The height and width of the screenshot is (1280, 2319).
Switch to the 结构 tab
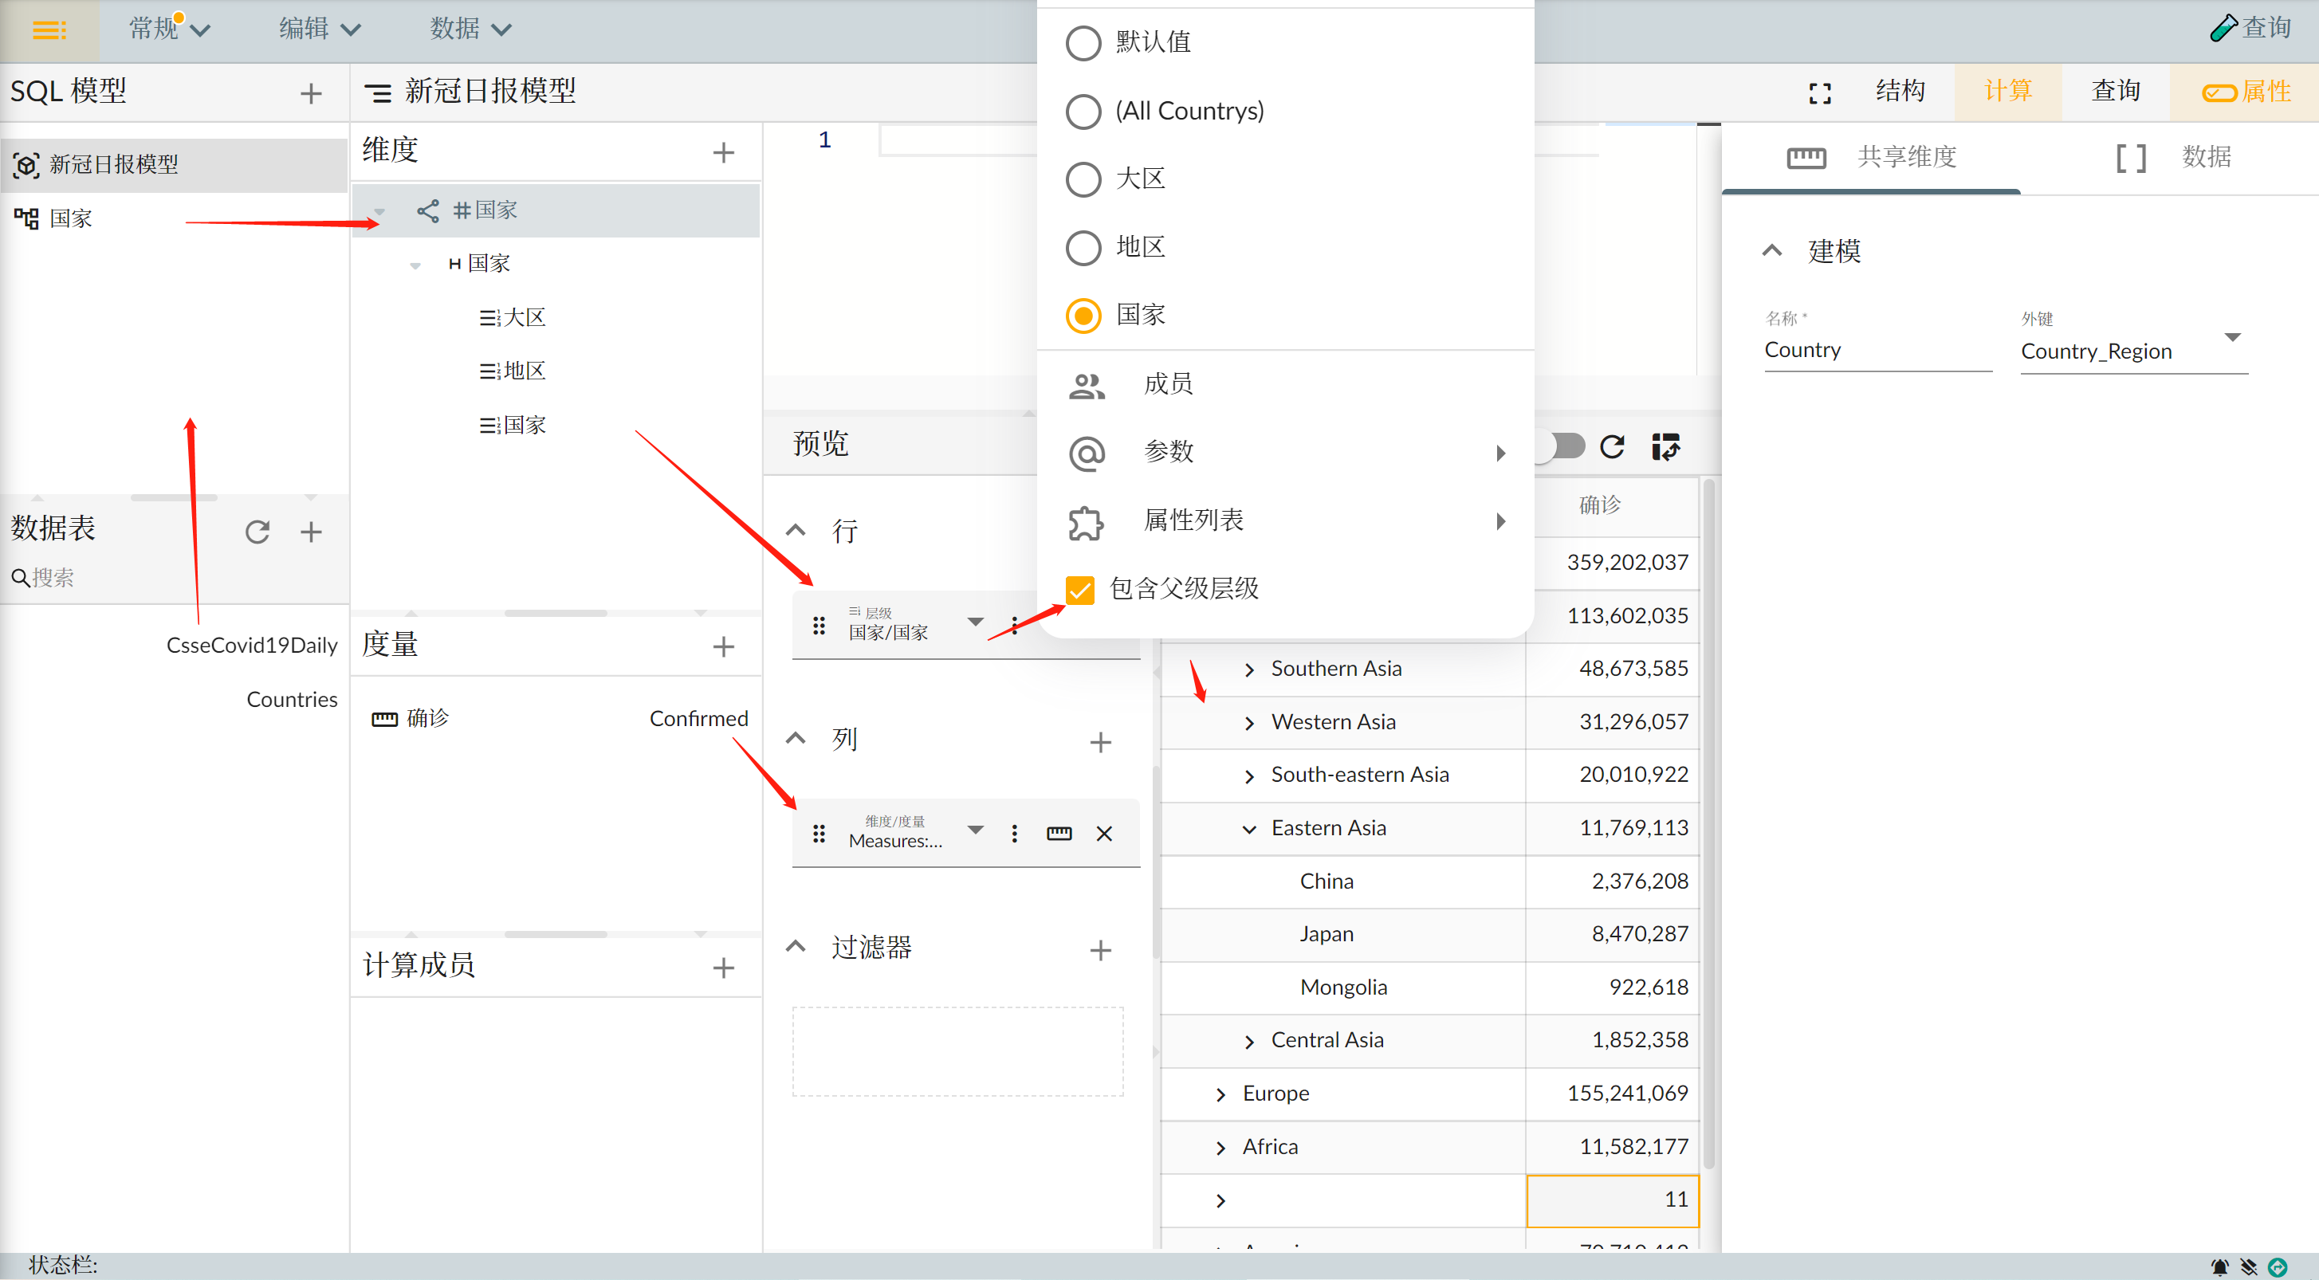(x=1900, y=91)
